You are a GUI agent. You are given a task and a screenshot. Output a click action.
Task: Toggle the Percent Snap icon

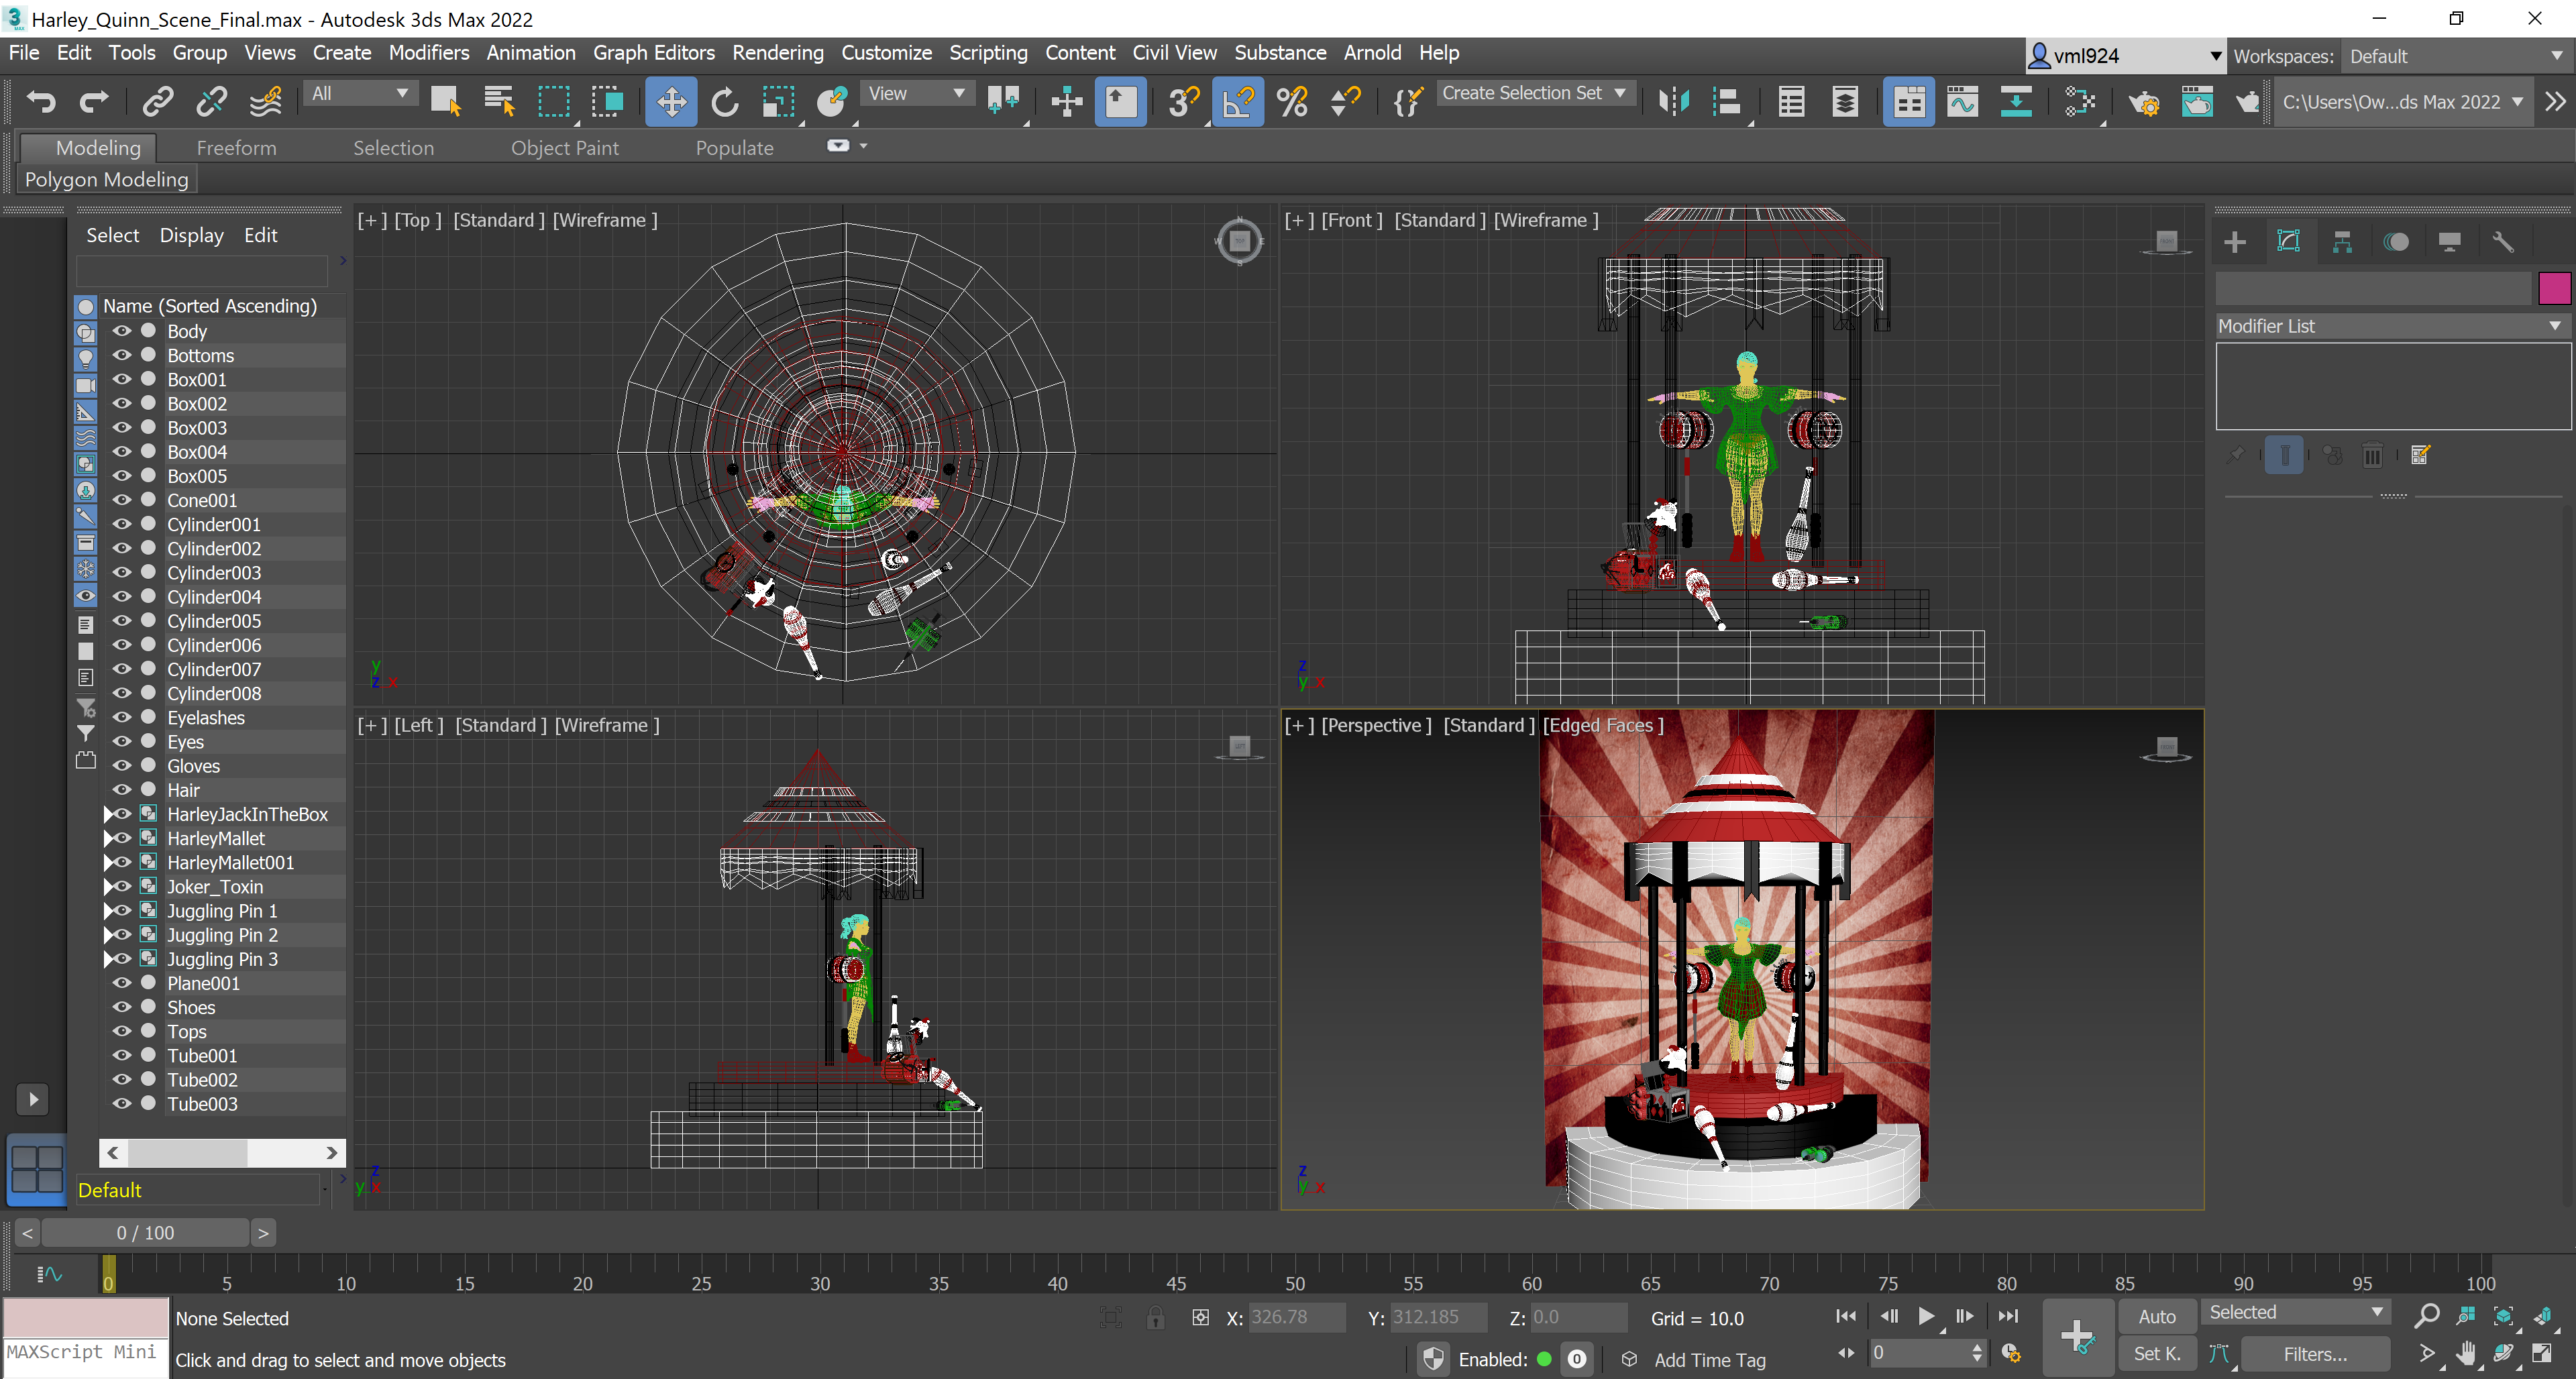click(x=1292, y=102)
